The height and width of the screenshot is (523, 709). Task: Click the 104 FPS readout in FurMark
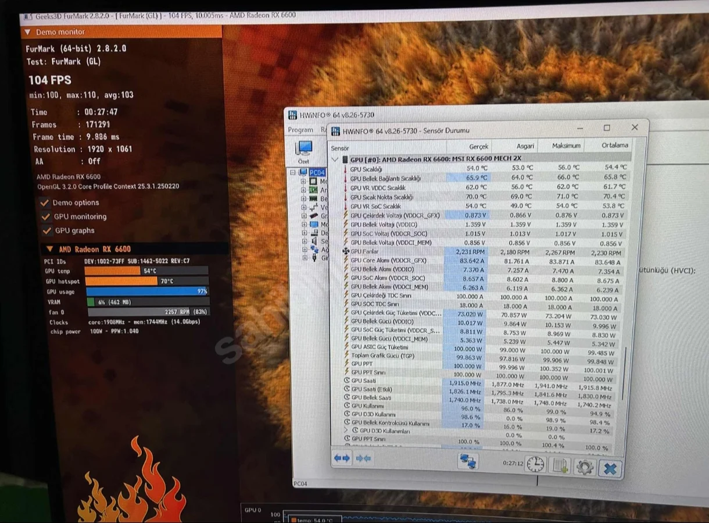(50, 80)
